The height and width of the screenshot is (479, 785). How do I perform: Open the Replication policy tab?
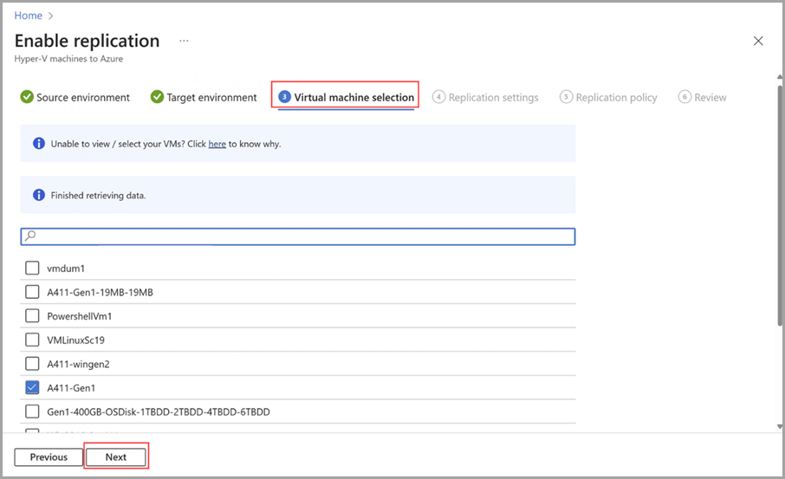[x=608, y=97]
